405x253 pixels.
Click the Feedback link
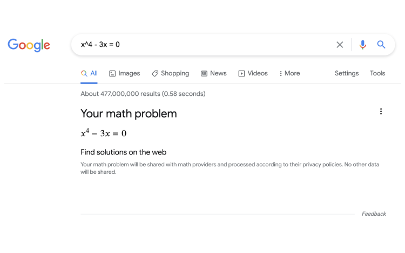(374, 214)
